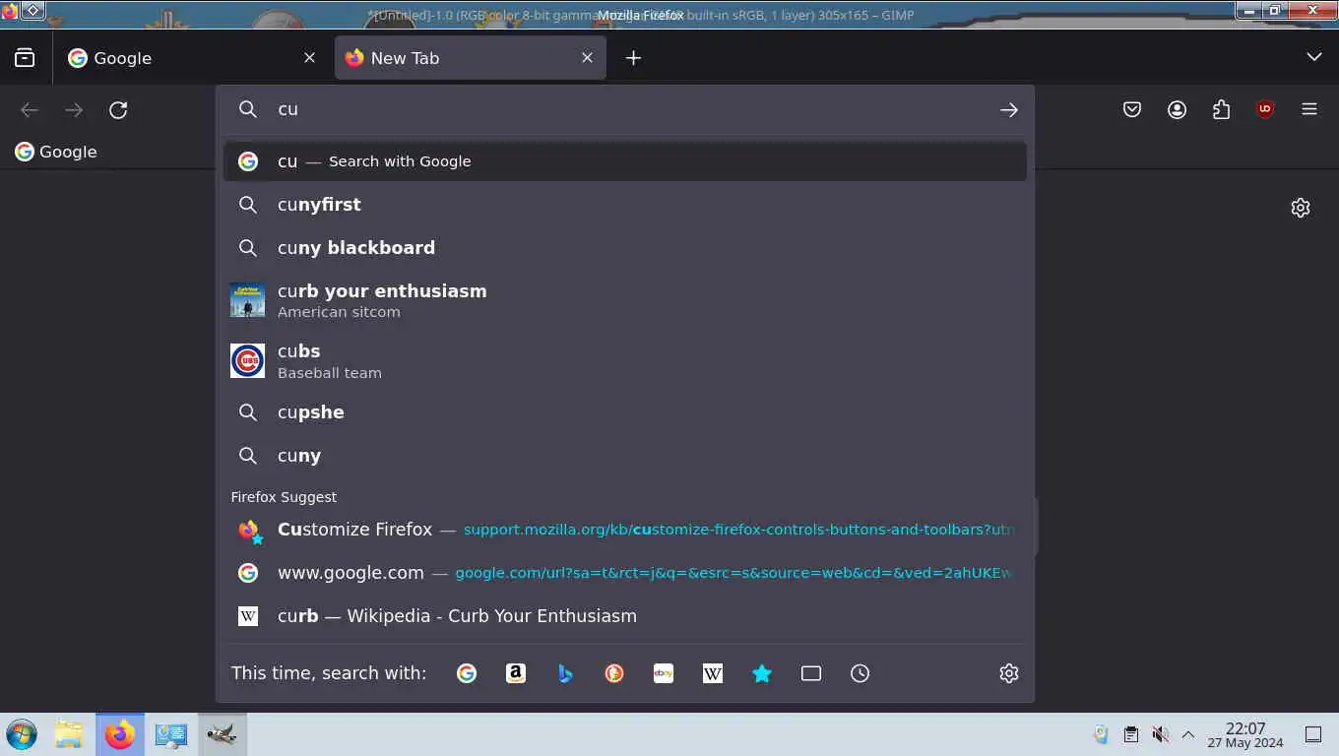Select the 'cubs' Baseball team suggestion
Screen dimensions: 1339x756
click(625, 361)
